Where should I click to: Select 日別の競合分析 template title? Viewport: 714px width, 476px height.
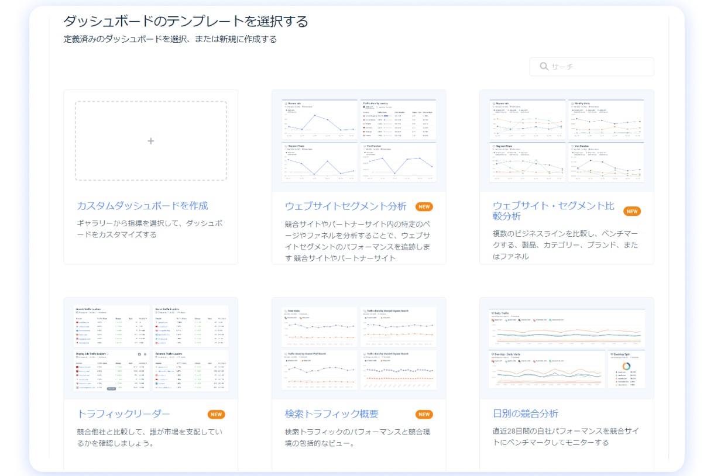(x=525, y=414)
